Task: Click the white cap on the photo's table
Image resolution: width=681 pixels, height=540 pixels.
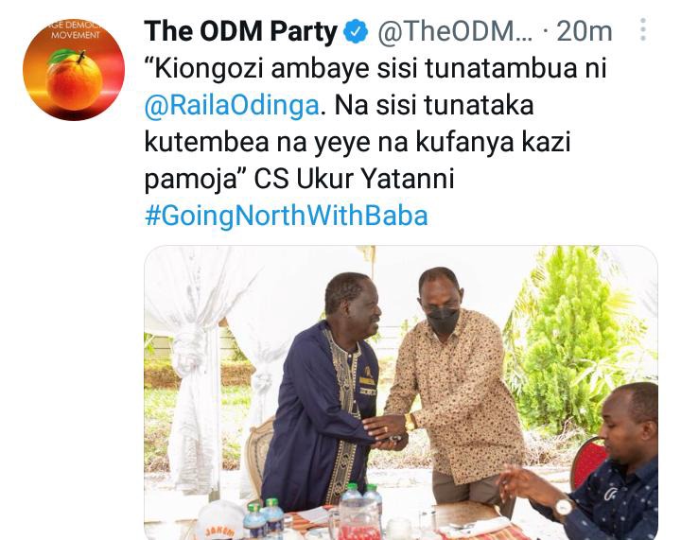Action: [218, 520]
